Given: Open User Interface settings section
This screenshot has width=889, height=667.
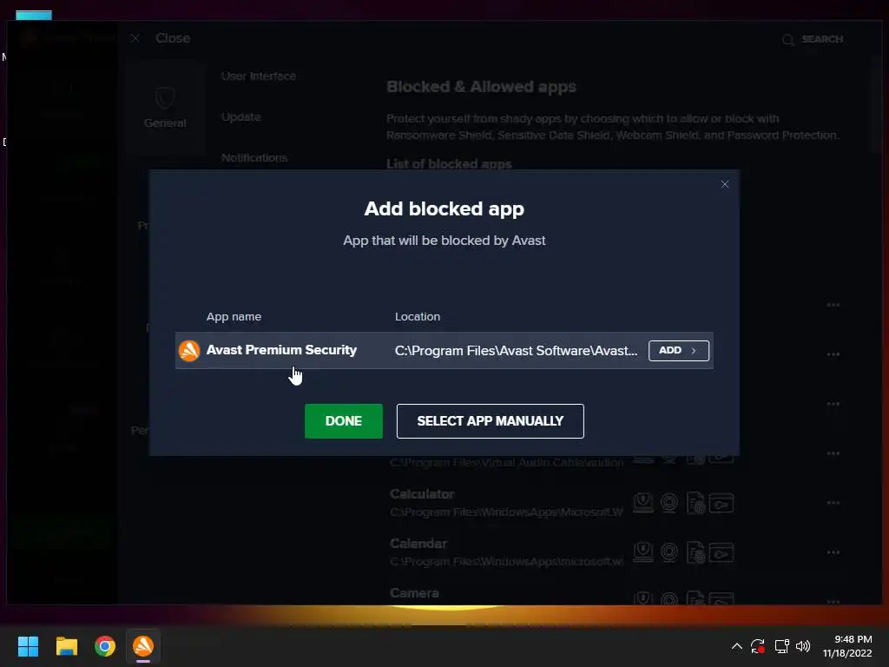Looking at the screenshot, I should point(259,76).
